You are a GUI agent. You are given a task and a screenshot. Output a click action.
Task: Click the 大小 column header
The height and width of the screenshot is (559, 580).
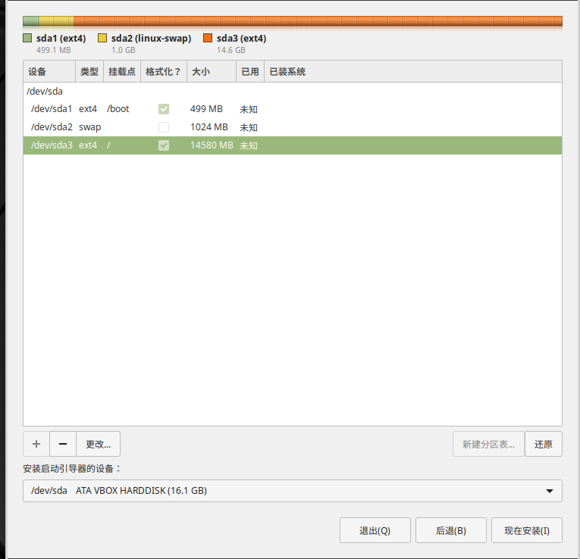[x=210, y=72]
